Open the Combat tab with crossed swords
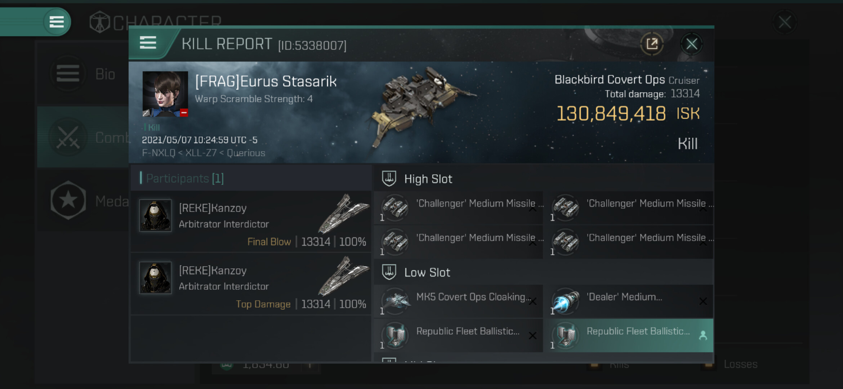843x389 pixels. tap(68, 138)
